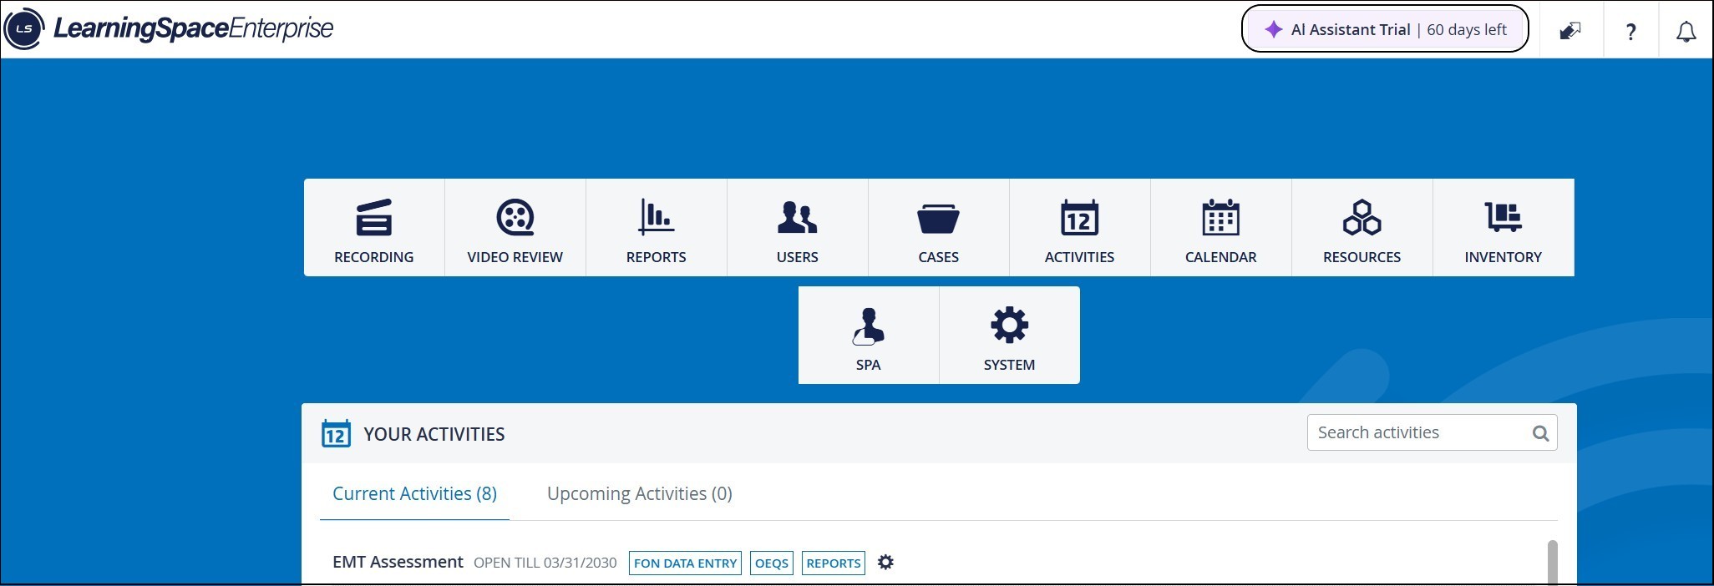Image resolution: width=1714 pixels, height=586 pixels.
Task: Click the icon left of help
Action: tap(1570, 32)
